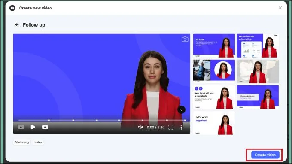292x164 pixels.
Task: Click the camera snapshot icon on video
Action: [185, 39]
